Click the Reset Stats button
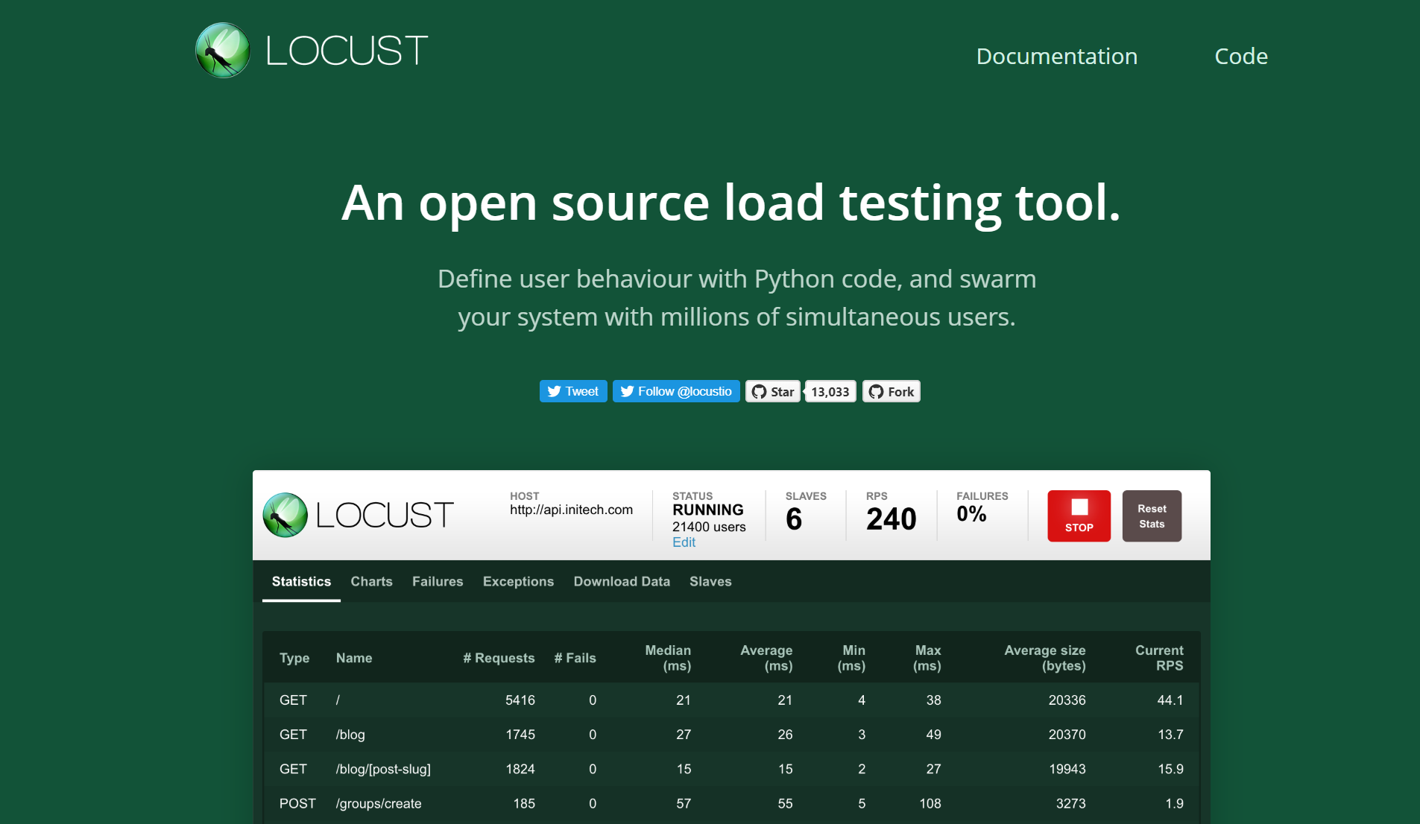Image resolution: width=1420 pixels, height=824 pixels. coord(1152,516)
